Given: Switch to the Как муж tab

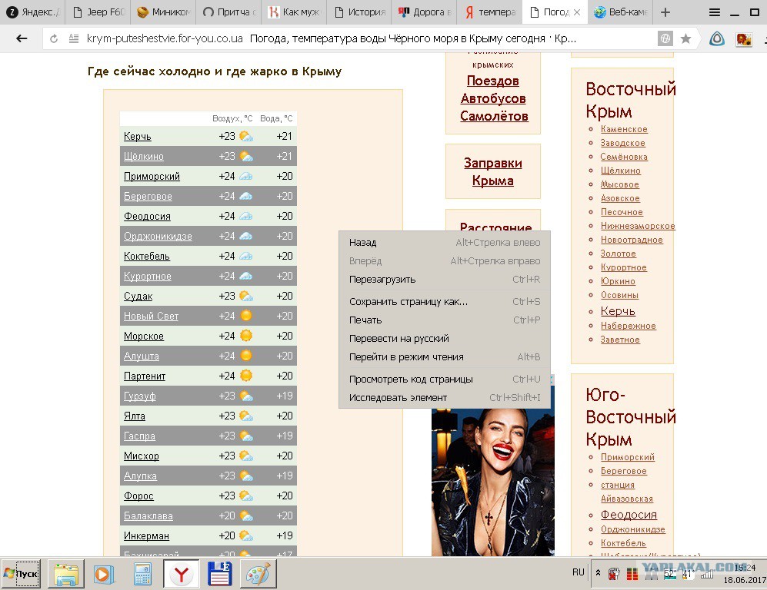Looking at the screenshot, I should (294, 12).
